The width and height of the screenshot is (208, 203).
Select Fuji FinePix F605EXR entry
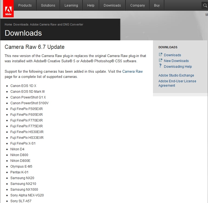(27, 115)
